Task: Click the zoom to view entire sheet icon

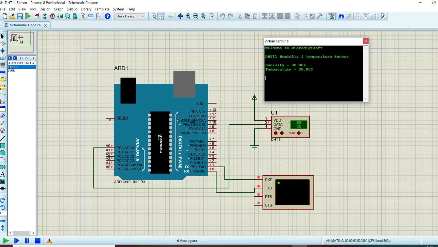Action: [203, 16]
